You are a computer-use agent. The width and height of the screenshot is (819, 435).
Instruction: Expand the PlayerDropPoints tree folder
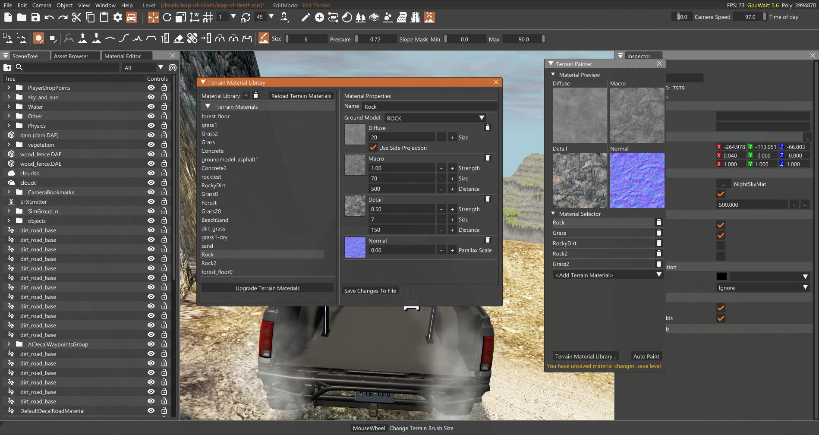point(9,88)
